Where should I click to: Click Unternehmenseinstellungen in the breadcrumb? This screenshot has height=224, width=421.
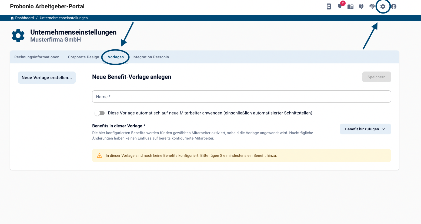[64, 18]
